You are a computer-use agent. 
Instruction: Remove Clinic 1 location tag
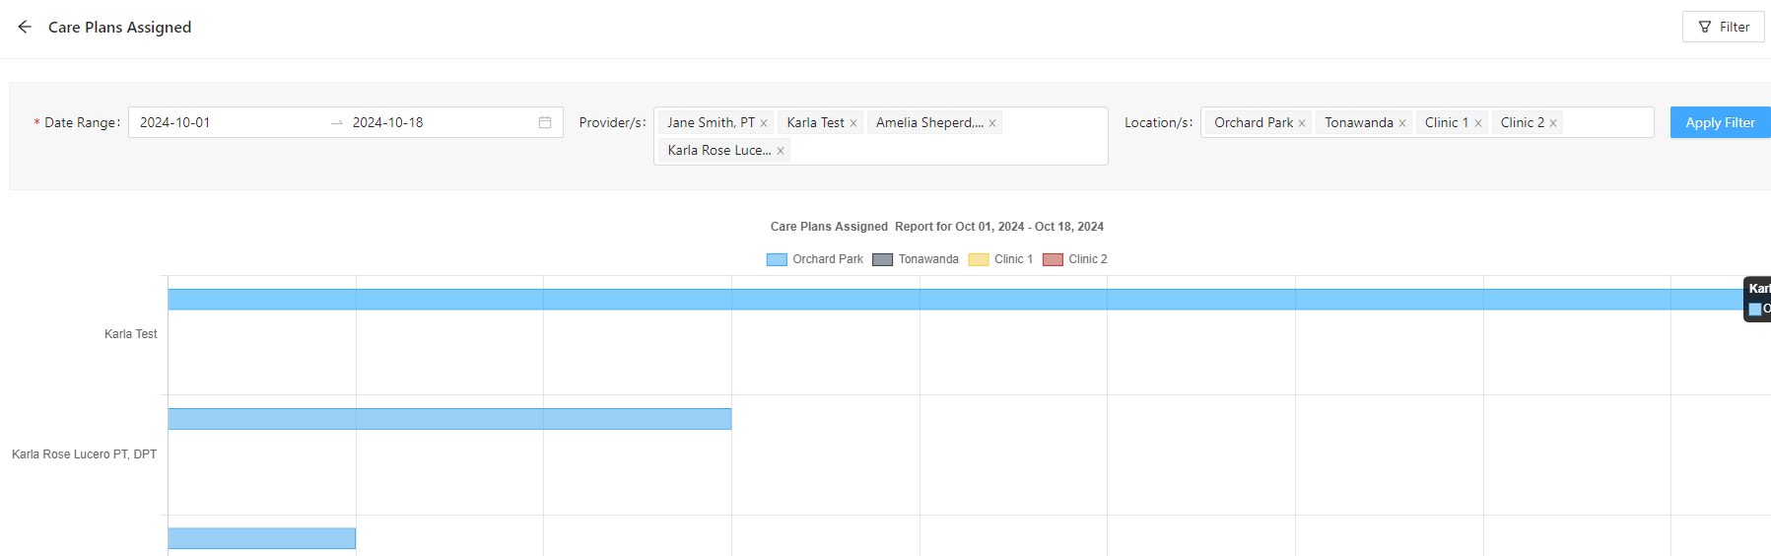1478,123
